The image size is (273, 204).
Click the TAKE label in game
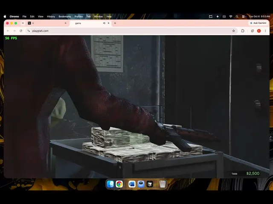(x=234, y=174)
